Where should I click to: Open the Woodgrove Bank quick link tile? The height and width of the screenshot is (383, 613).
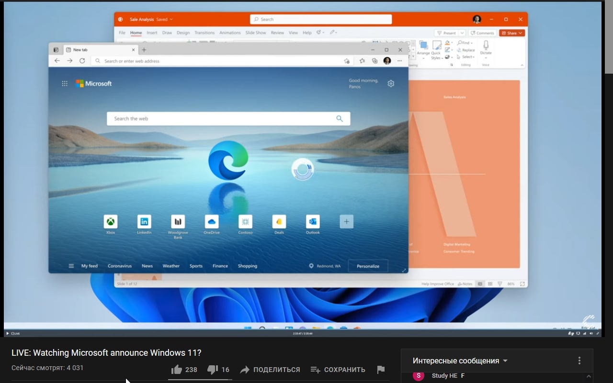[x=178, y=221]
